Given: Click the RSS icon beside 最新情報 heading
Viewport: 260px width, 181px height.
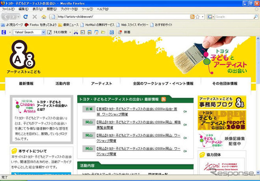Looking at the screenshot, I should coord(163,99).
